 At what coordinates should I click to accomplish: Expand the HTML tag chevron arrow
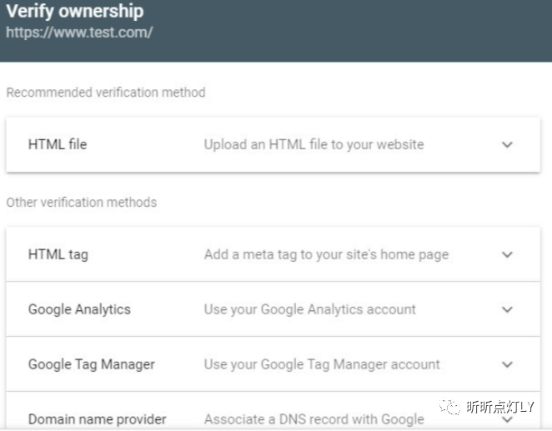pyautogui.click(x=507, y=255)
